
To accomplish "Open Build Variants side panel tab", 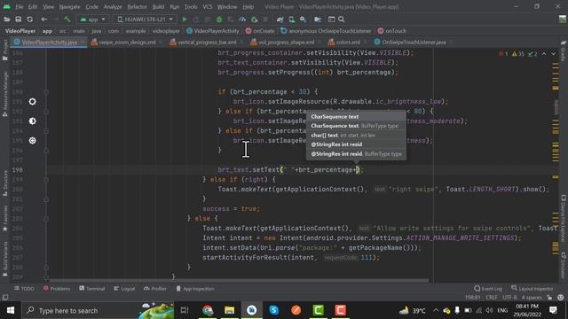I will pos(4,259).
